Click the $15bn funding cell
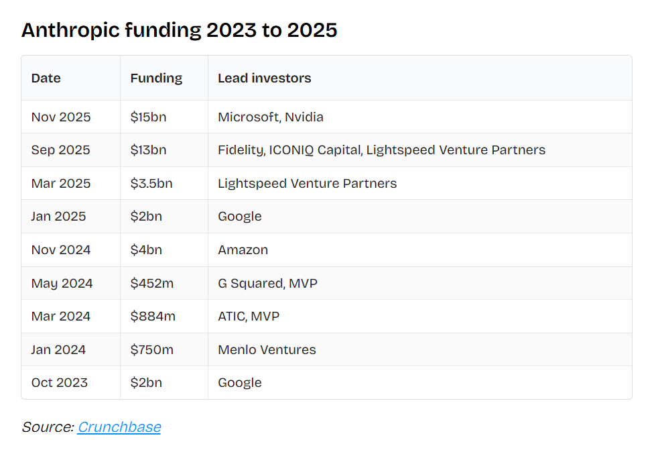 [x=148, y=117]
